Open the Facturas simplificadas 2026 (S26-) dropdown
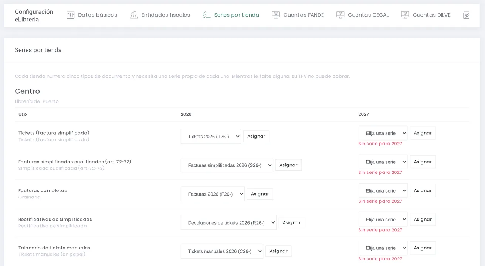 pyautogui.click(x=227, y=165)
